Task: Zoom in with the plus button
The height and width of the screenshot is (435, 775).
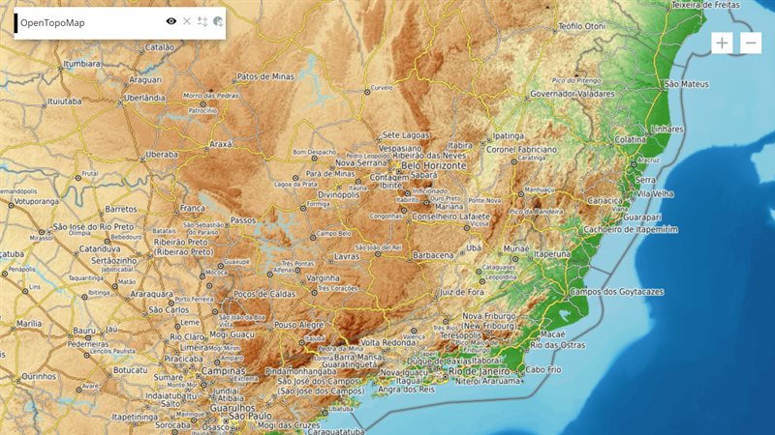Action: click(x=722, y=43)
